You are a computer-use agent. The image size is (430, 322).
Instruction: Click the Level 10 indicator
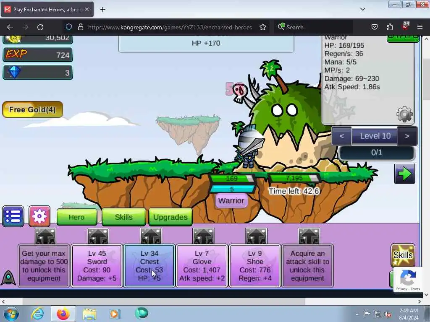375,136
